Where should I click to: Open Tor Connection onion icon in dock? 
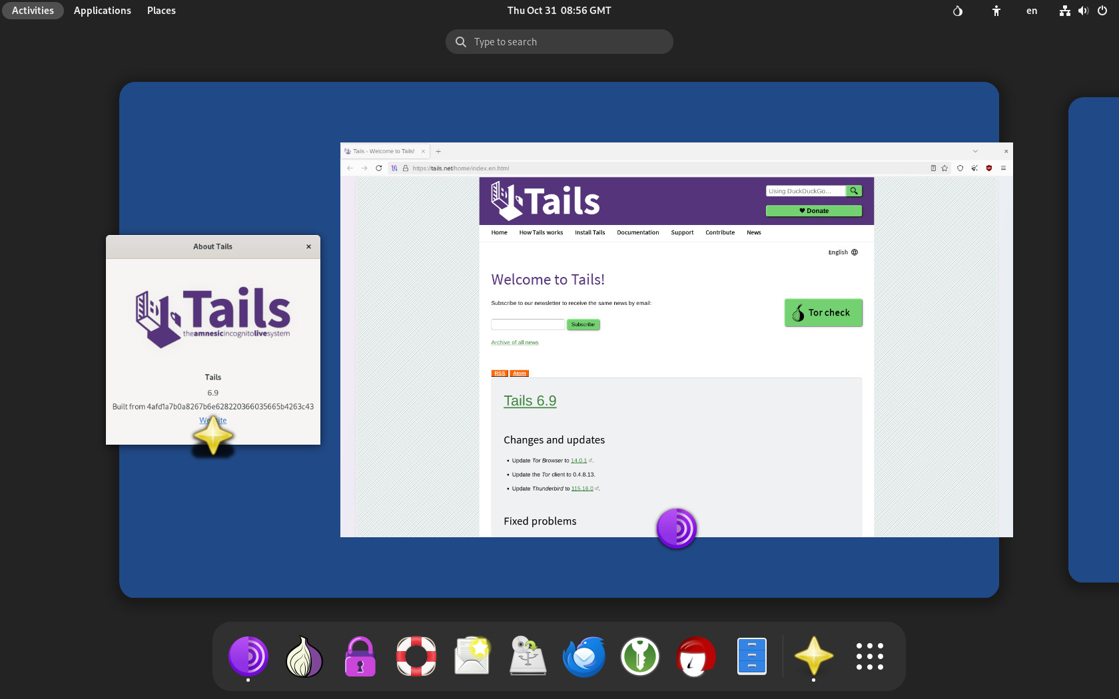coord(304,656)
